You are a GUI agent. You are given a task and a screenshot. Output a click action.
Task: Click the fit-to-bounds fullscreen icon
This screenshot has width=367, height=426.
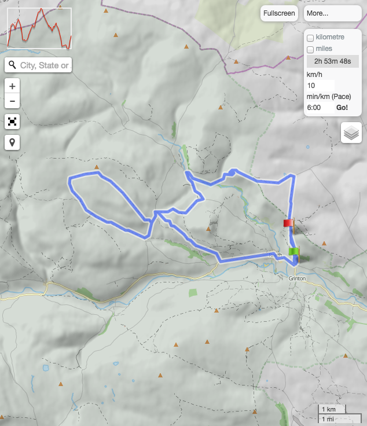click(x=12, y=122)
